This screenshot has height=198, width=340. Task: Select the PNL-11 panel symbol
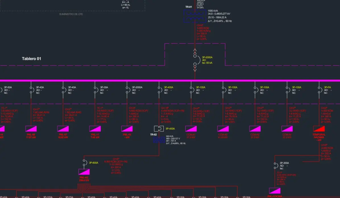click(95, 129)
